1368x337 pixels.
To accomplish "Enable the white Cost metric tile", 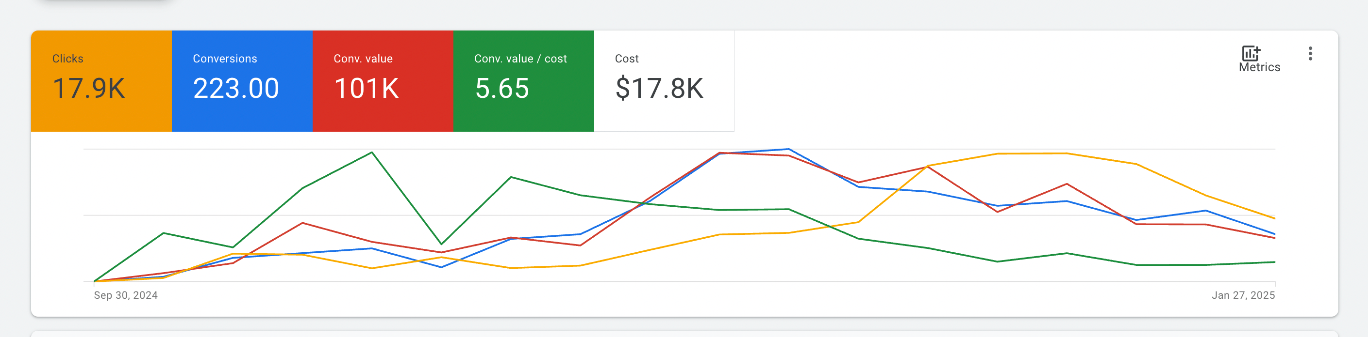I will pos(664,80).
